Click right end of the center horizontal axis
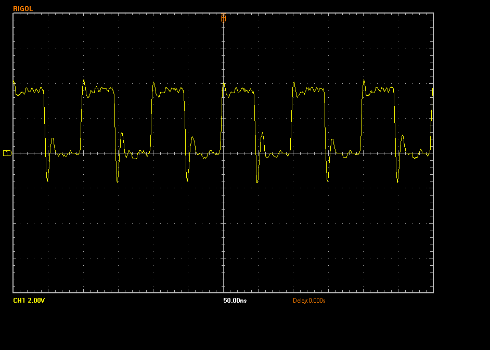This screenshot has width=490, height=350. click(432, 153)
